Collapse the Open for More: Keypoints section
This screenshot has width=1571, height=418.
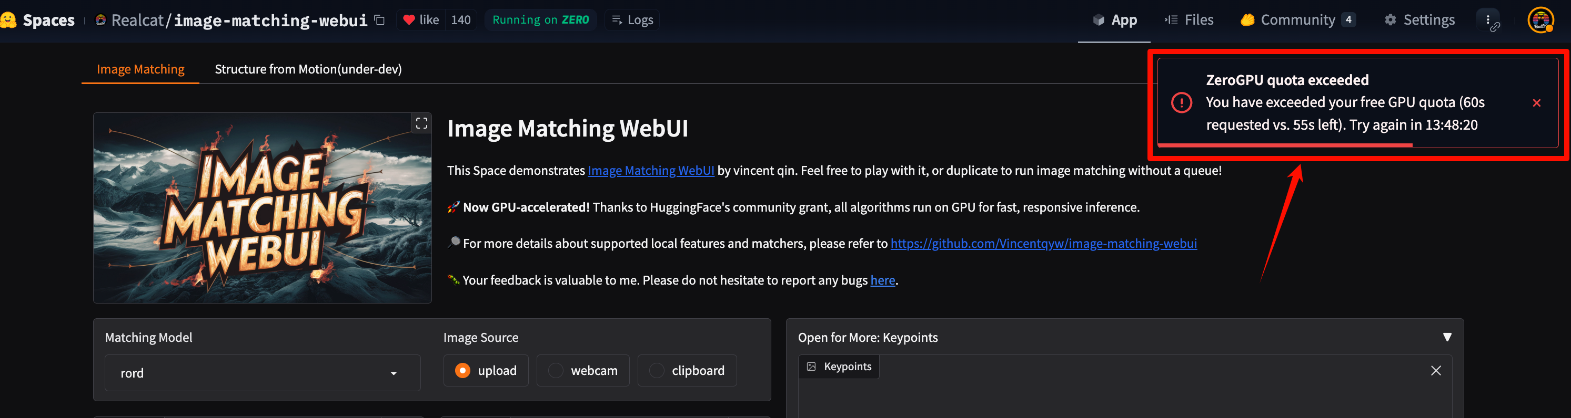coord(1447,337)
